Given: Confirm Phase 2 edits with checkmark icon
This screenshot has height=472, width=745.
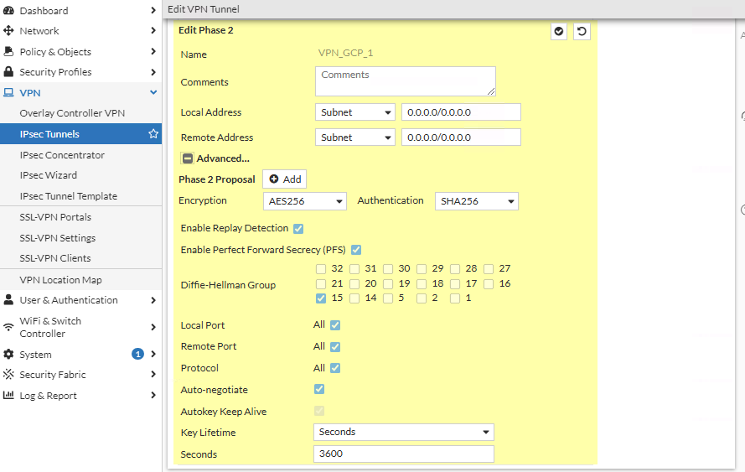Looking at the screenshot, I should pos(559,31).
